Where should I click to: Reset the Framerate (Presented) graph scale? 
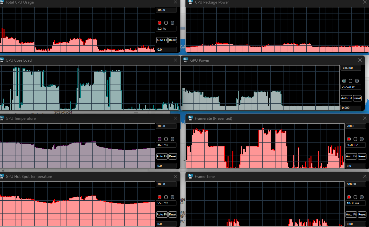pyautogui.click(x=362, y=156)
